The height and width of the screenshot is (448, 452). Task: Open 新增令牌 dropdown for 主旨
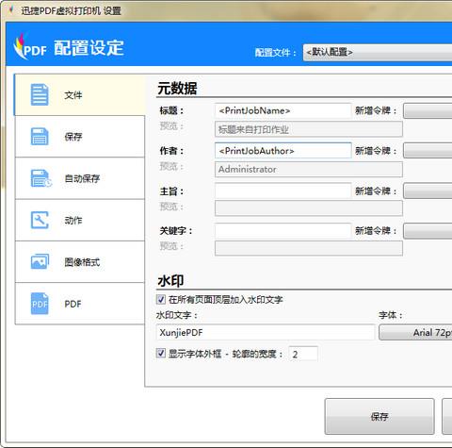pyautogui.click(x=428, y=191)
